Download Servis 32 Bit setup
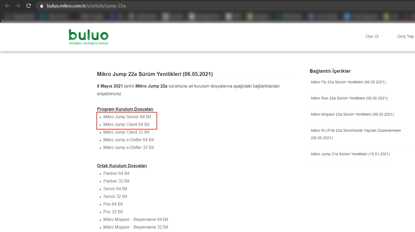 (115, 196)
